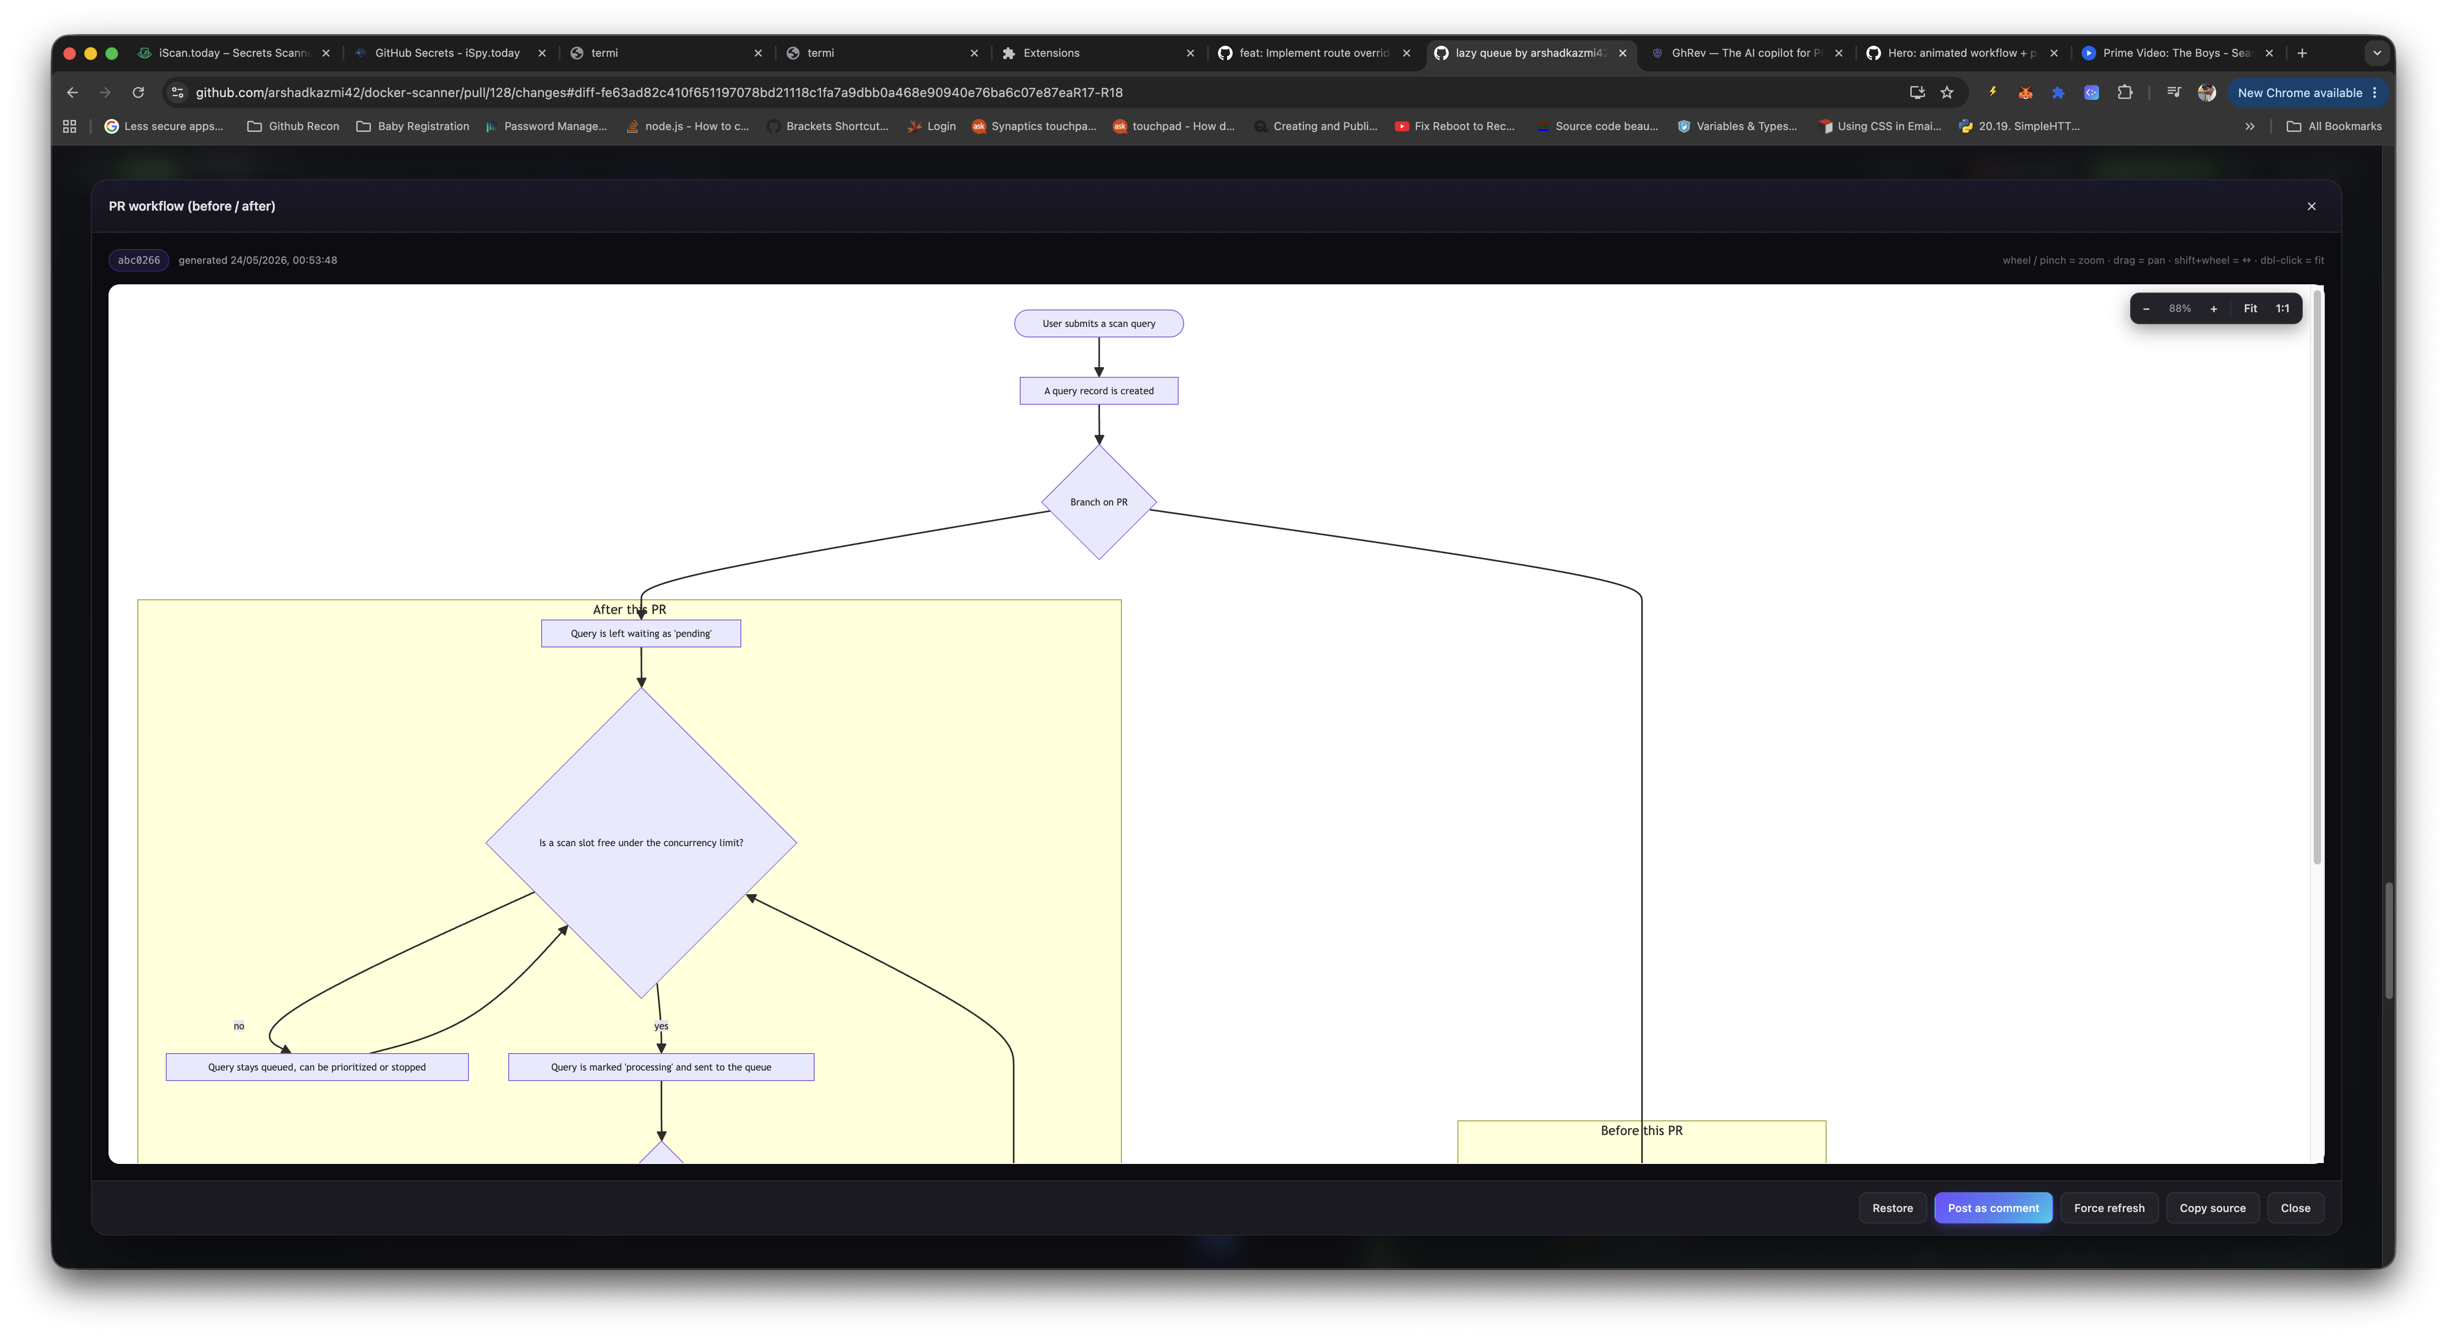Zoom in the diagram with the plus button
This screenshot has width=2447, height=1337.
(x=2213, y=309)
